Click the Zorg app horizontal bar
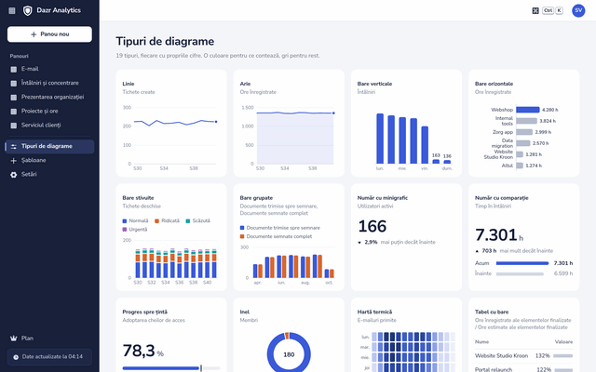 click(524, 132)
